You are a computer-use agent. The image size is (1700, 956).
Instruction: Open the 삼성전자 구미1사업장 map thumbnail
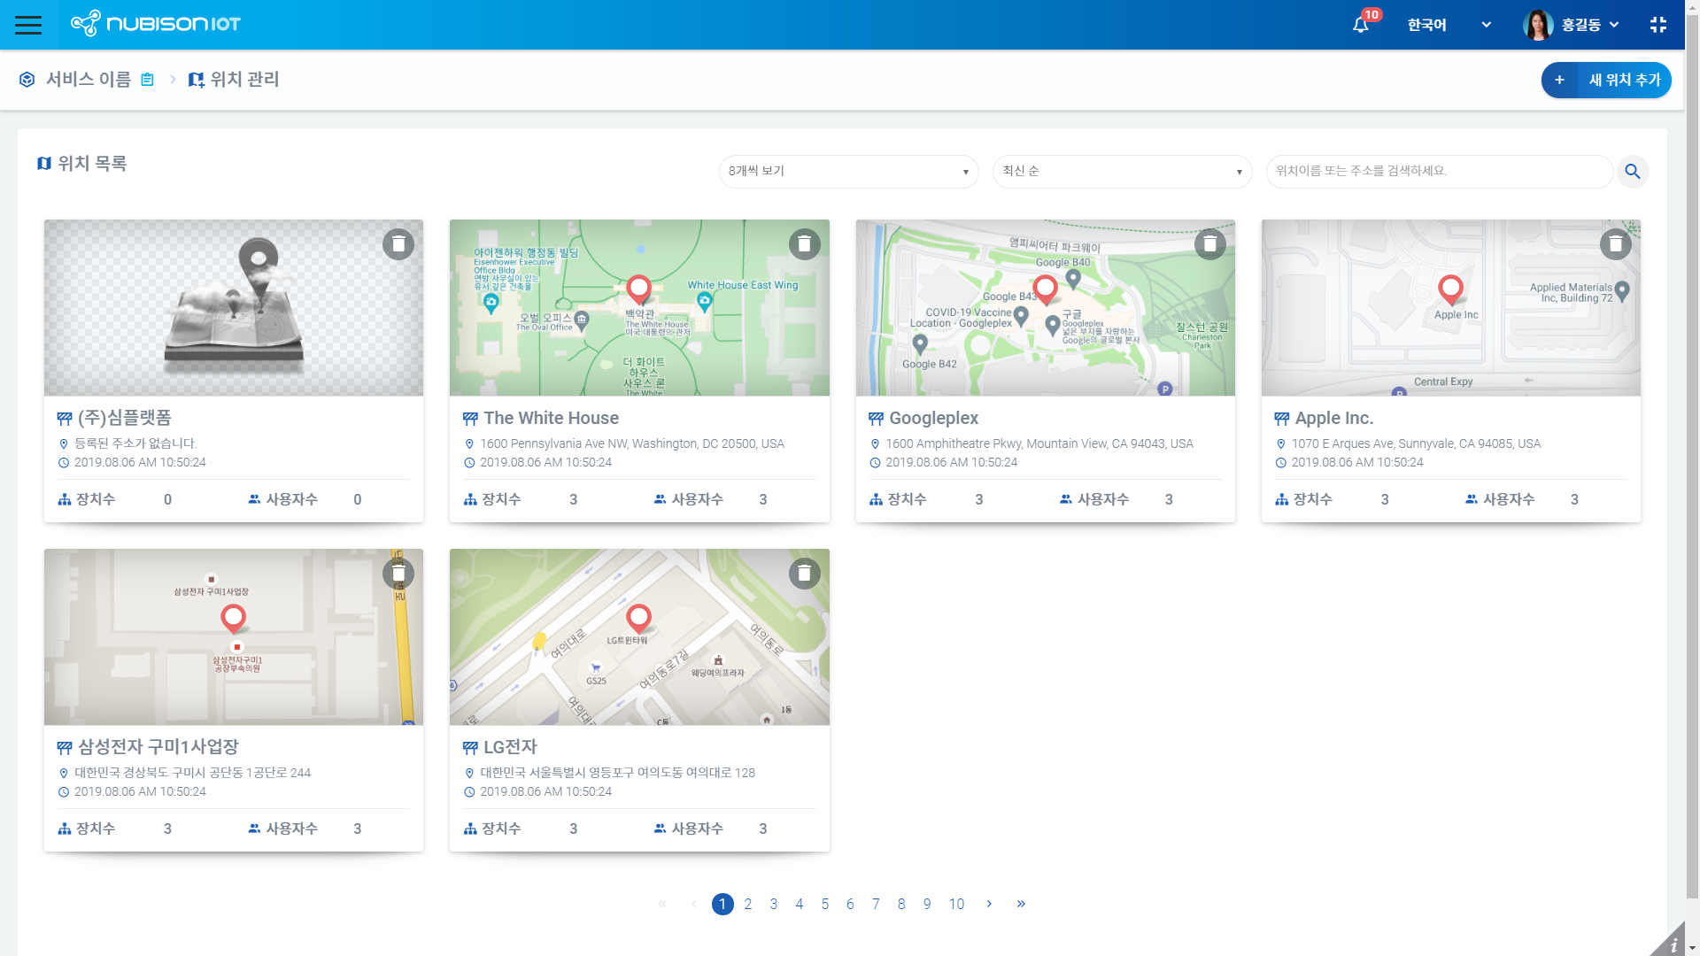pyautogui.click(x=234, y=637)
